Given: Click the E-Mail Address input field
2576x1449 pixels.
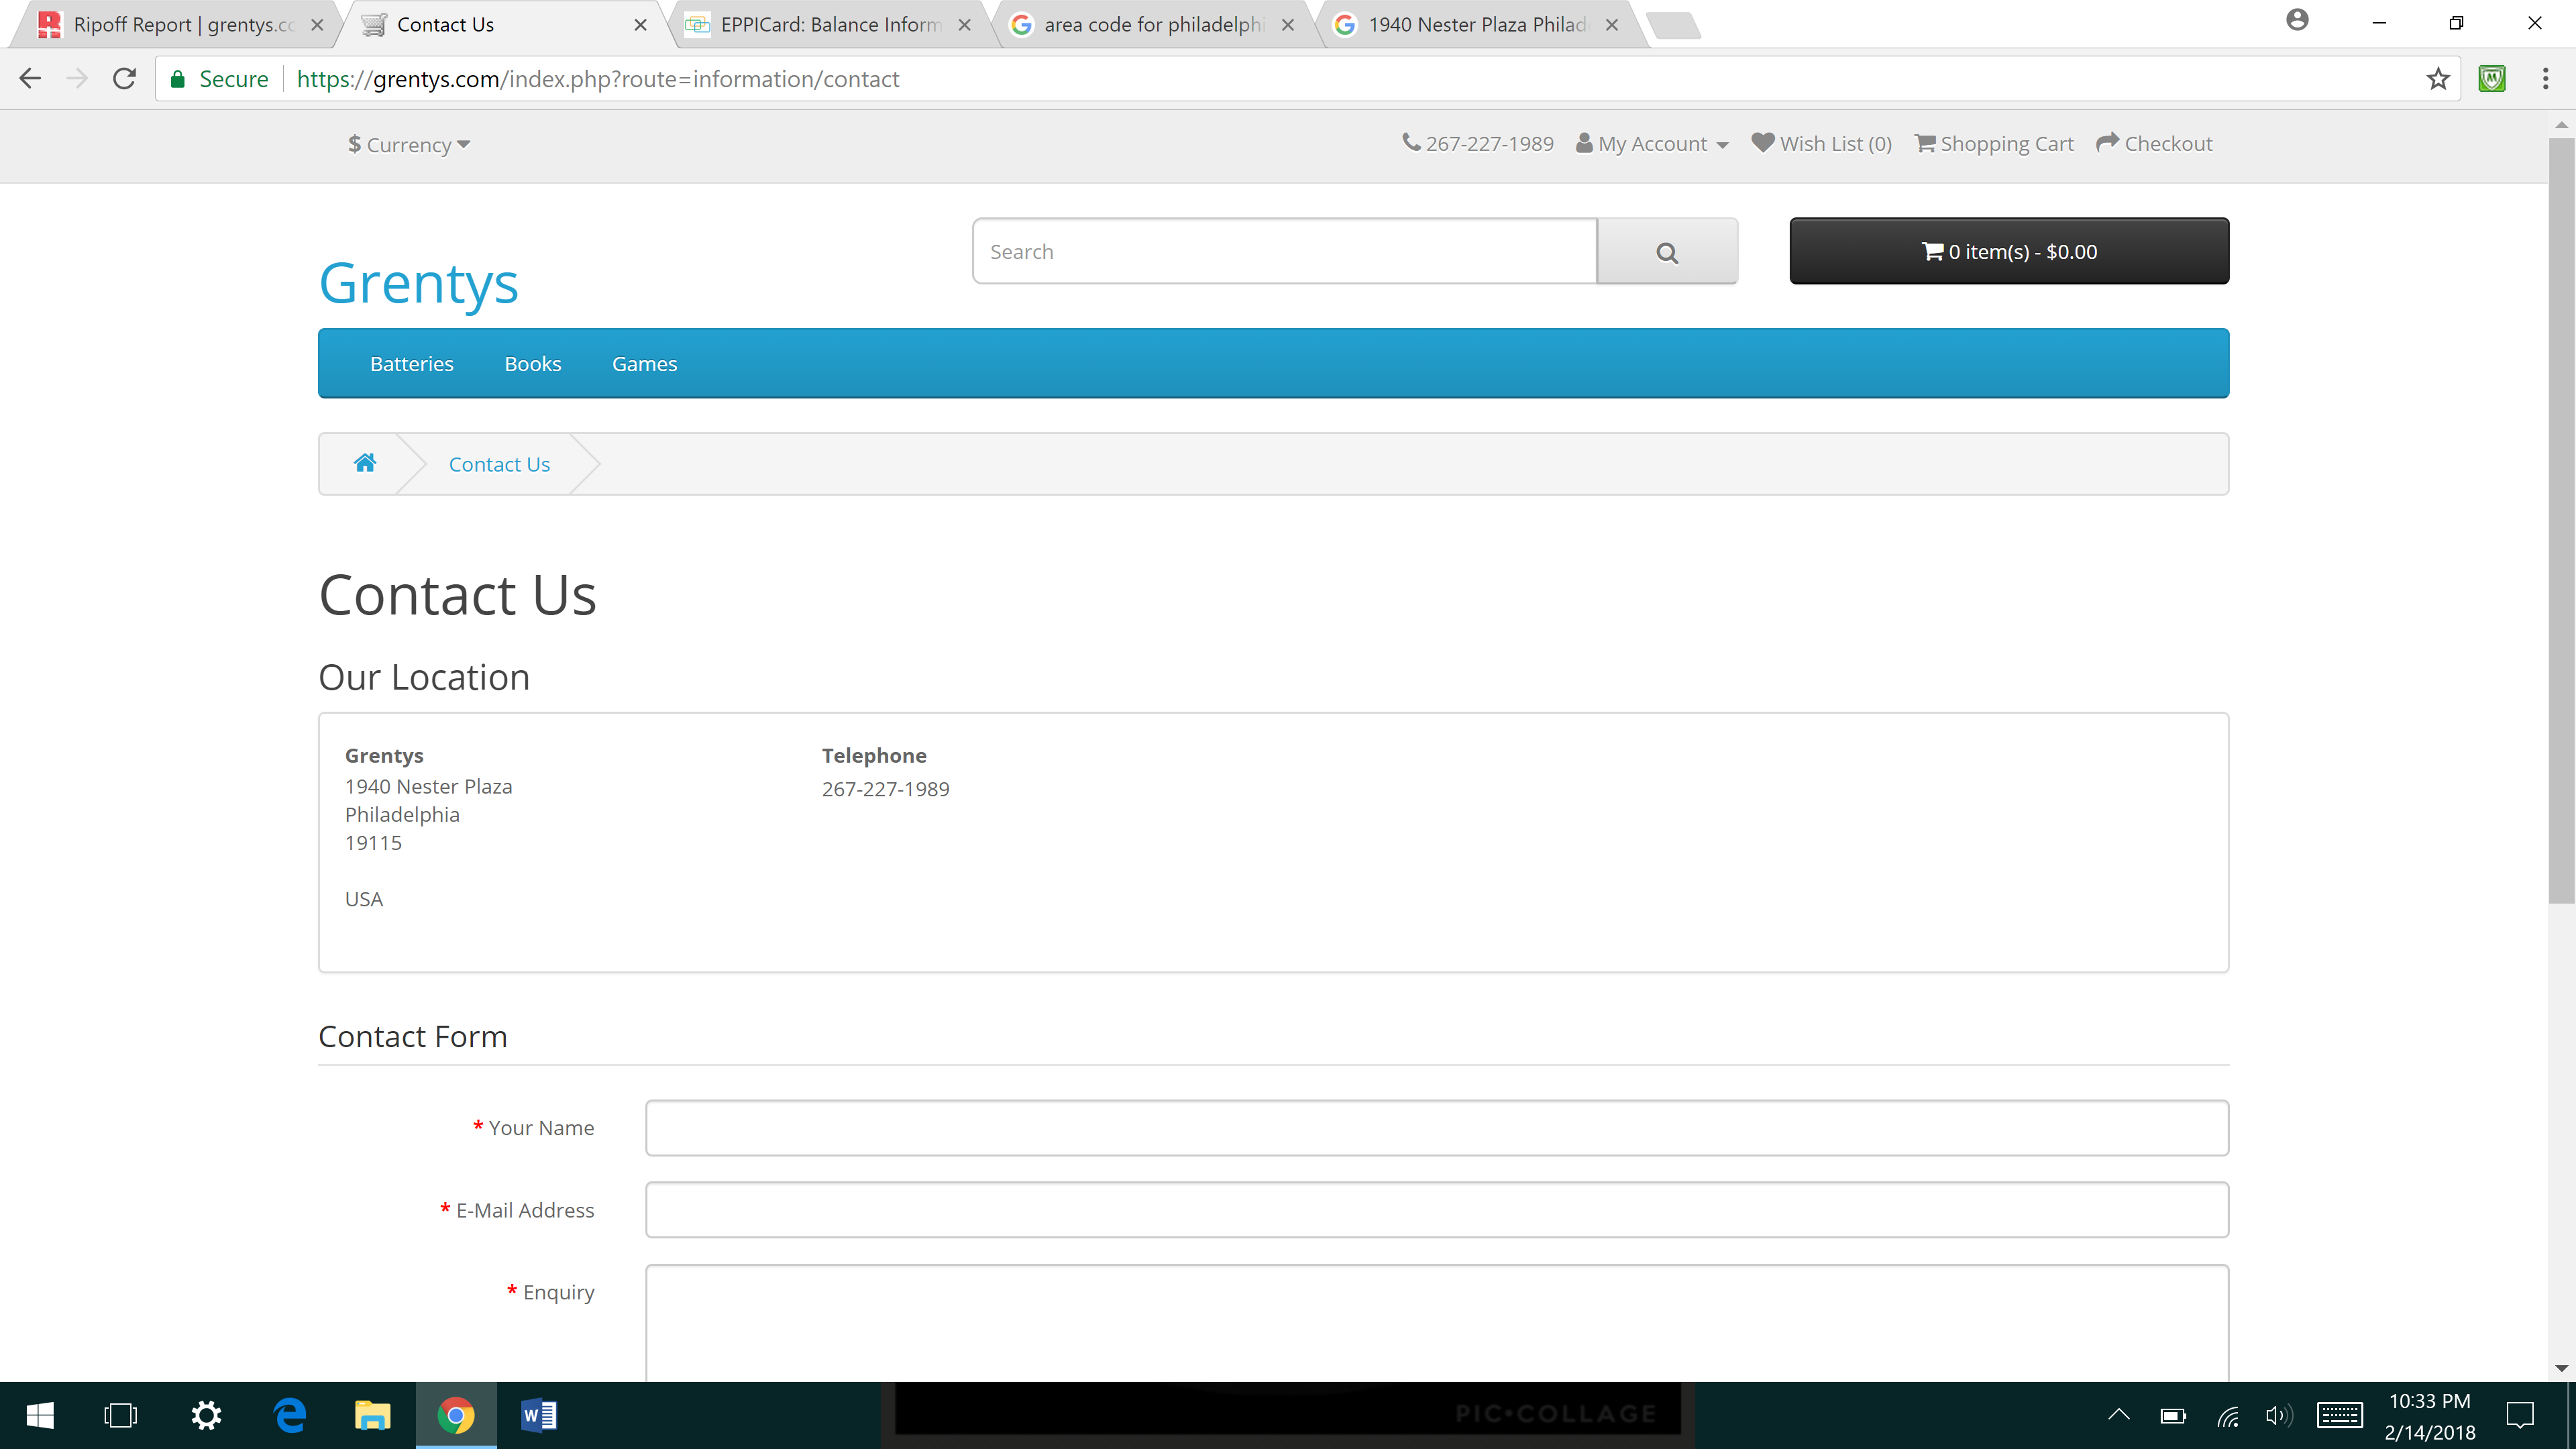Looking at the screenshot, I should [x=1437, y=1209].
